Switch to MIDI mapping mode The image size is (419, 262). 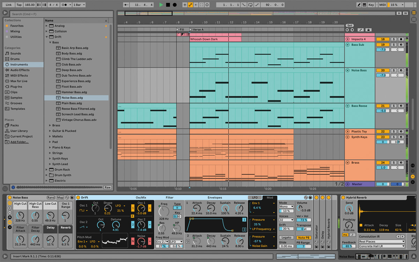coord(382,5)
